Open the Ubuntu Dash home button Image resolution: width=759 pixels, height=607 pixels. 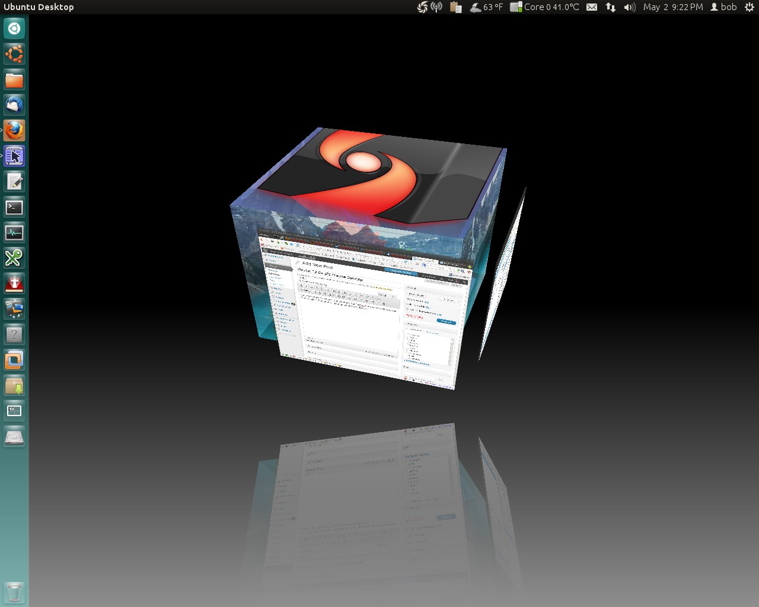click(14, 28)
